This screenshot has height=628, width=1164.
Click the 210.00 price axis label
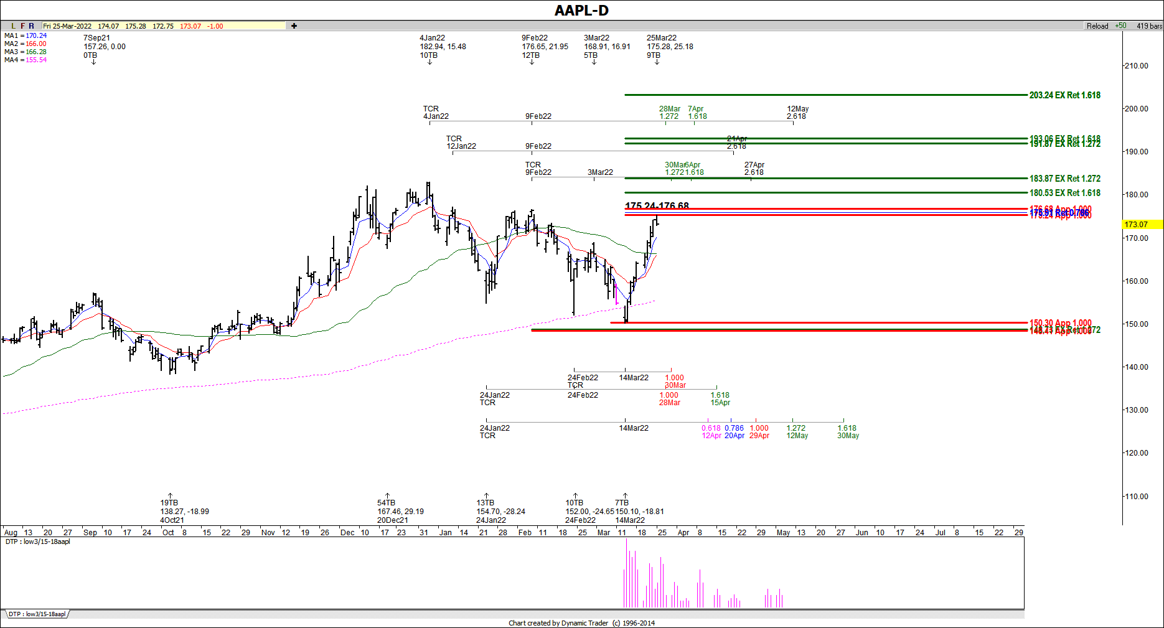[1136, 66]
